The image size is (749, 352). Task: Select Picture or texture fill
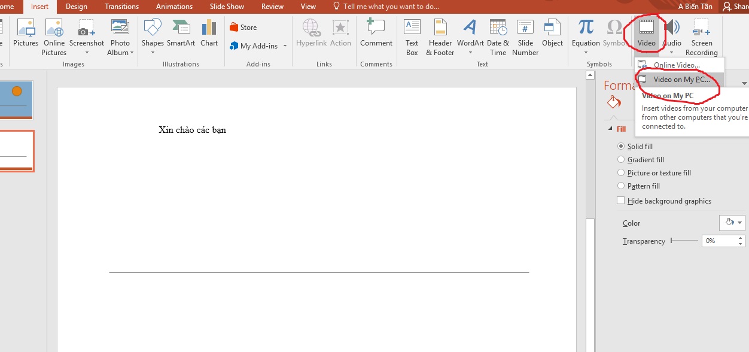click(654, 173)
